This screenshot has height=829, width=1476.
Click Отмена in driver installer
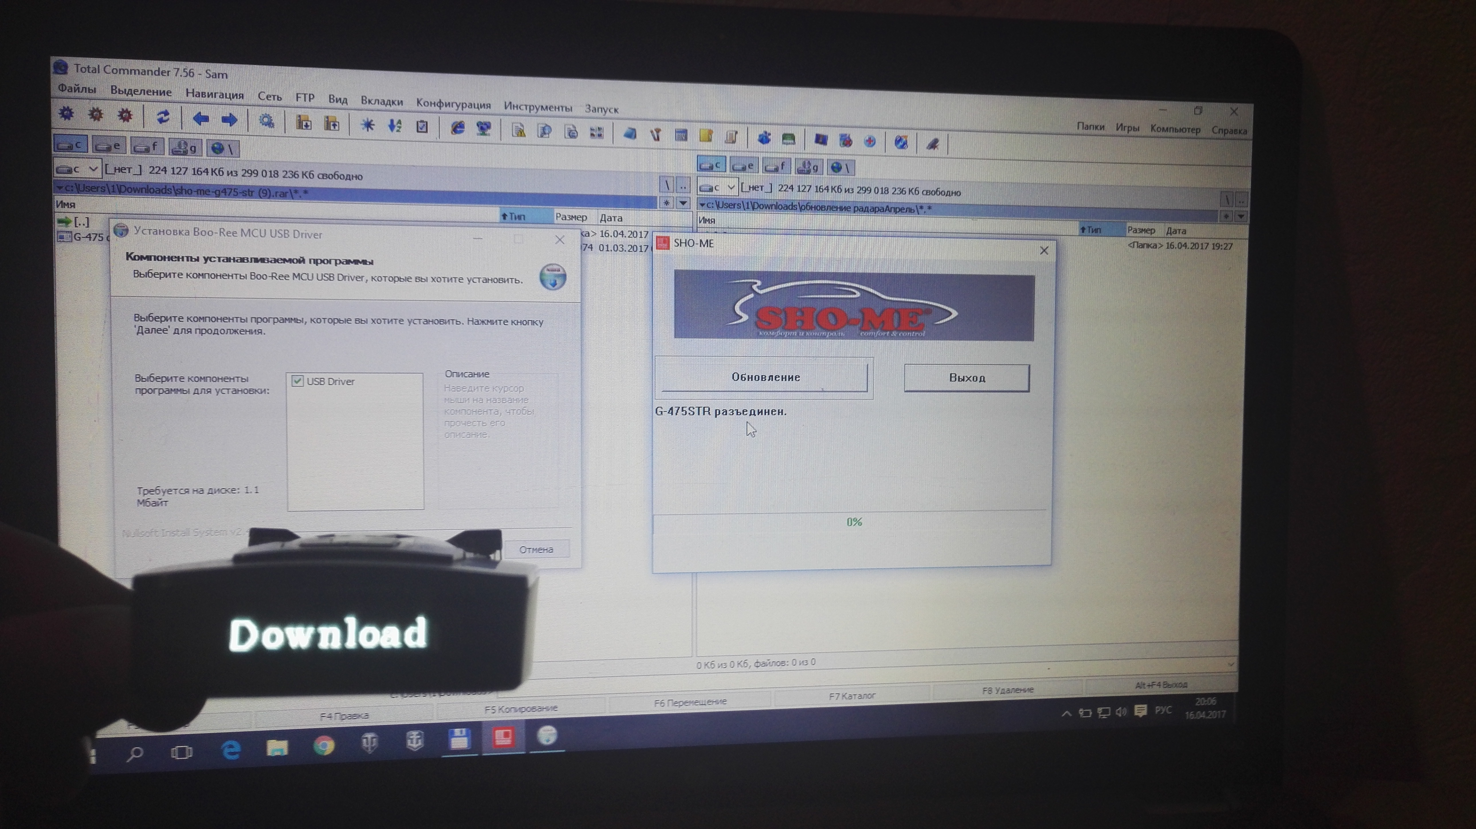pyautogui.click(x=536, y=549)
